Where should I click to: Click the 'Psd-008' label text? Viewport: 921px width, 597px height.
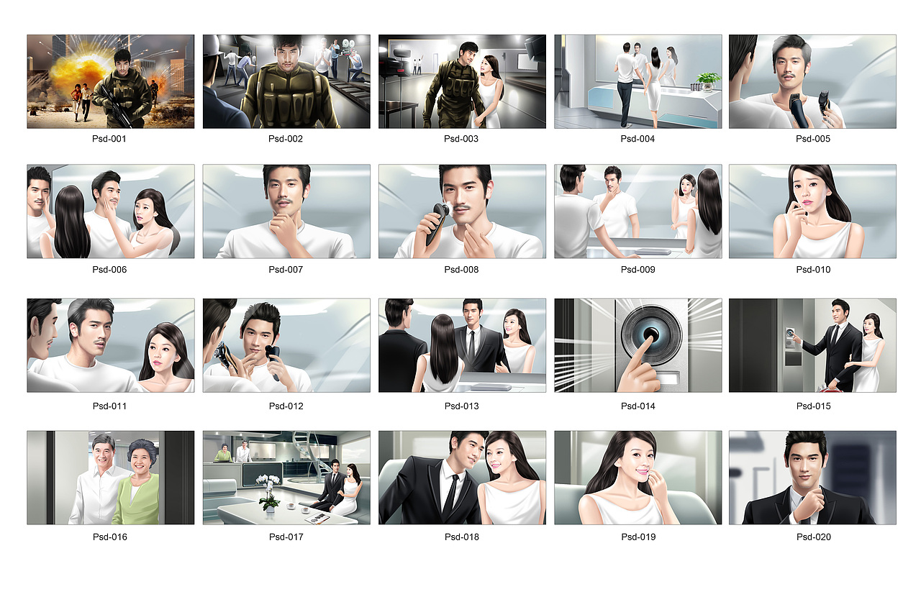click(461, 270)
